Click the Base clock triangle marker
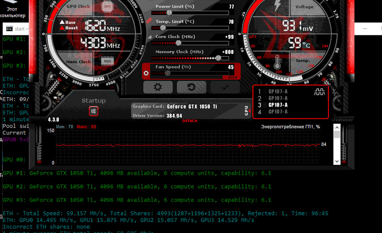 pos(62,22)
